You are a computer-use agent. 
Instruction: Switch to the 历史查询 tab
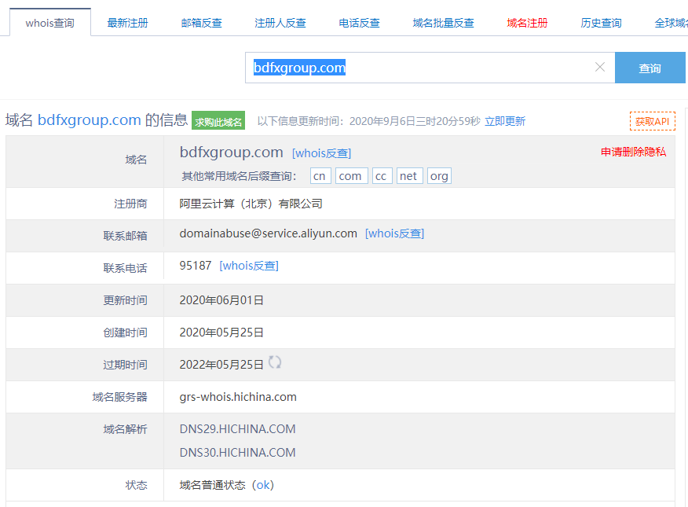(601, 23)
